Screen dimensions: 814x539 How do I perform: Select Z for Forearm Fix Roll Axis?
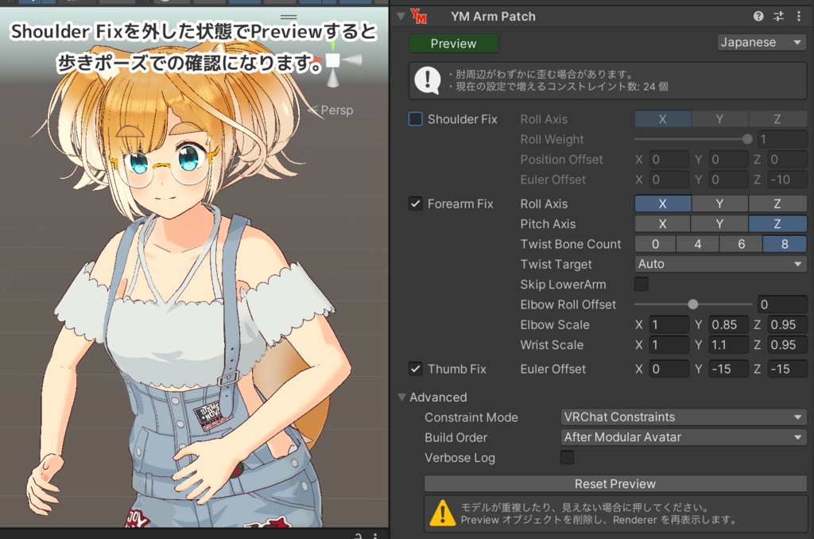tap(777, 204)
